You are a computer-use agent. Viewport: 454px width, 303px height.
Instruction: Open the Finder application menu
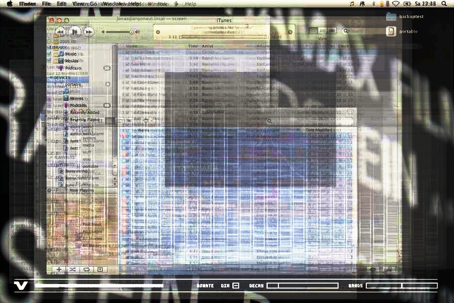[28, 4]
